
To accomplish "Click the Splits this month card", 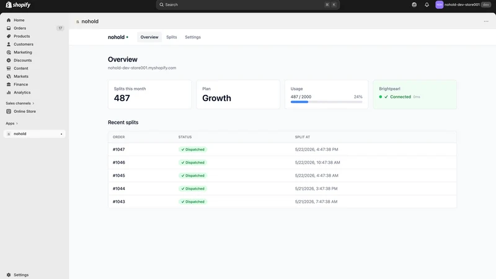I will (149, 94).
